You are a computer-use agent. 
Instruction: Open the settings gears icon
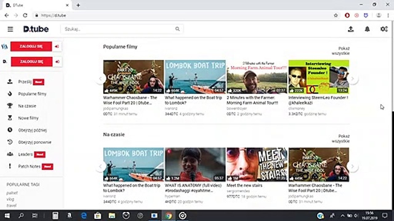(x=384, y=29)
